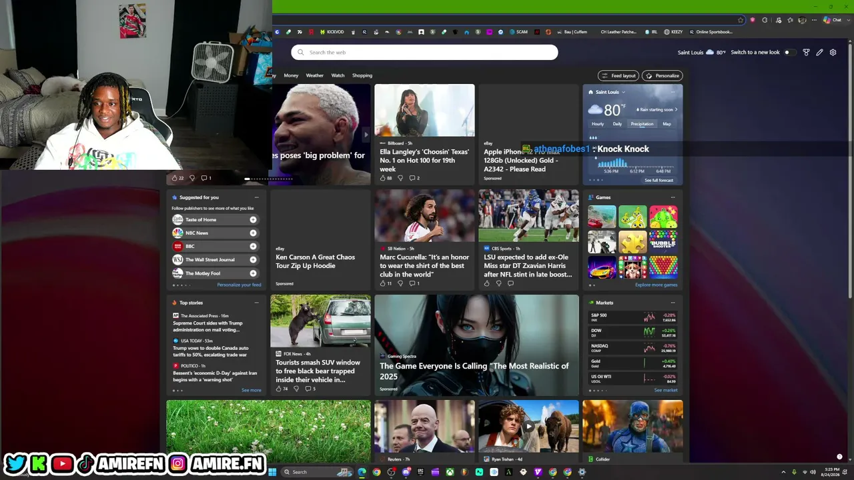This screenshot has width=854, height=480.
Task: Open the Explore more games link
Action: click(656, 285)
